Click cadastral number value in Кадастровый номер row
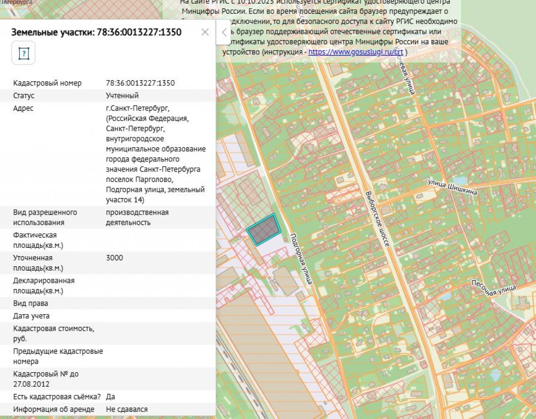 click(x=140, y=83)
